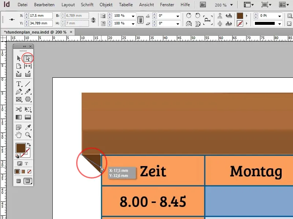The width and height of the screenshot is (293, 219).
Task: Apply None button in toolbox
Action: point(29,172)
